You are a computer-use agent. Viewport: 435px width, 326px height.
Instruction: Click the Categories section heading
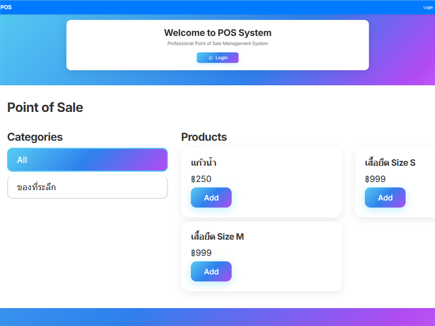click(35, 137)
